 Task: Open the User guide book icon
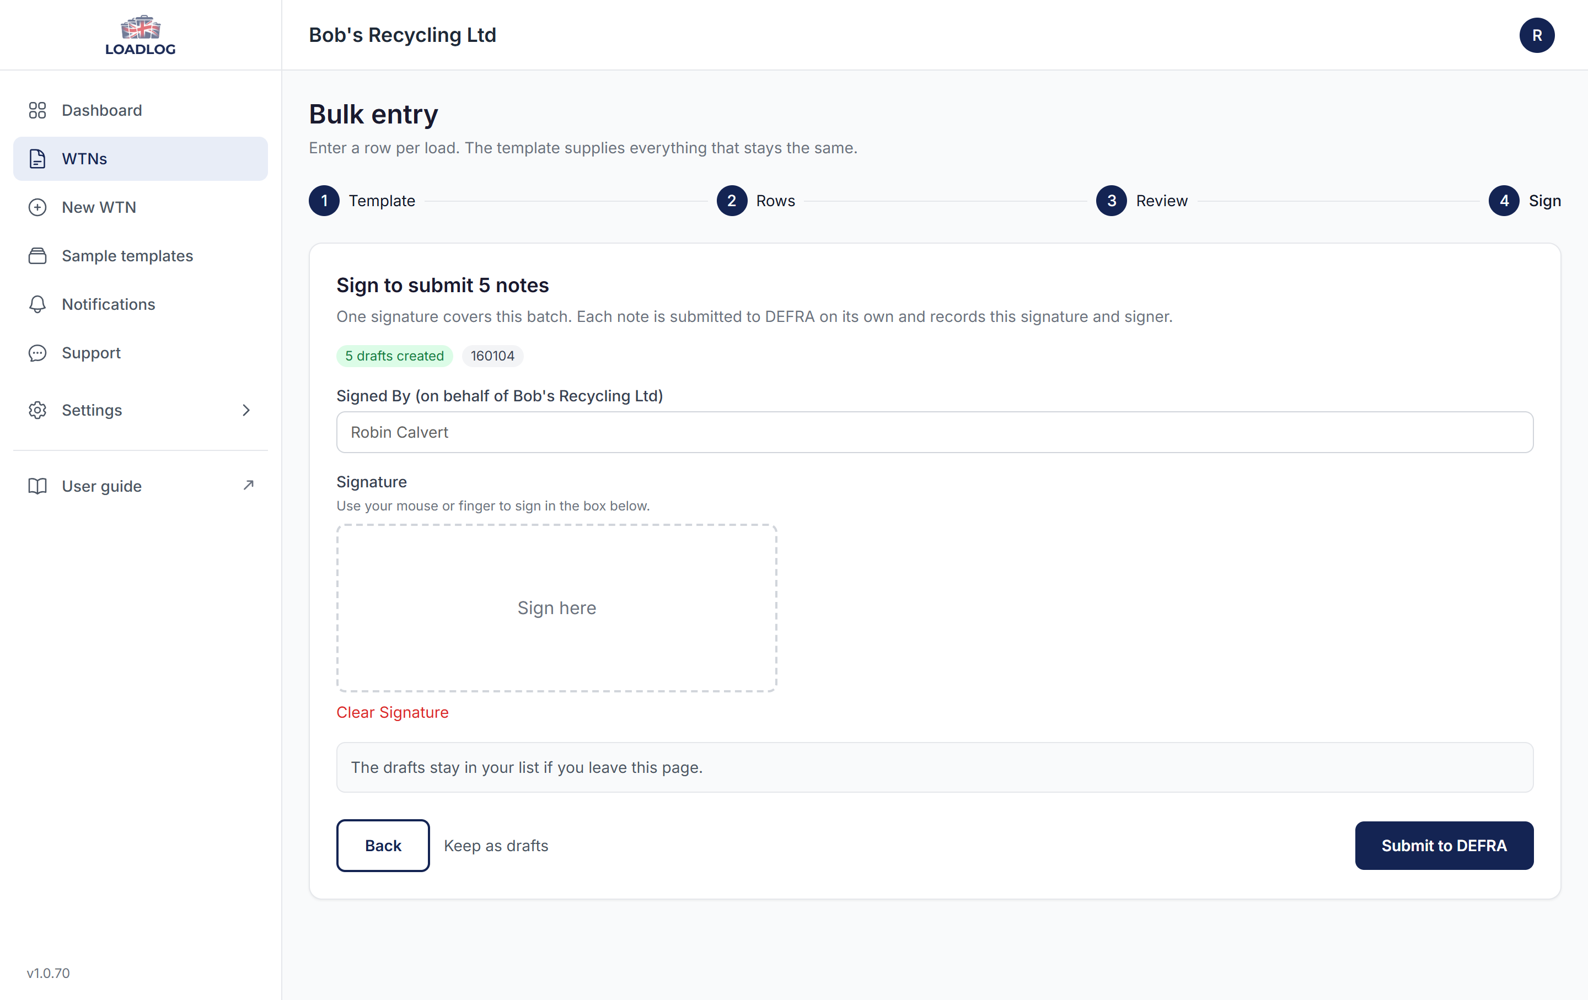37,486
